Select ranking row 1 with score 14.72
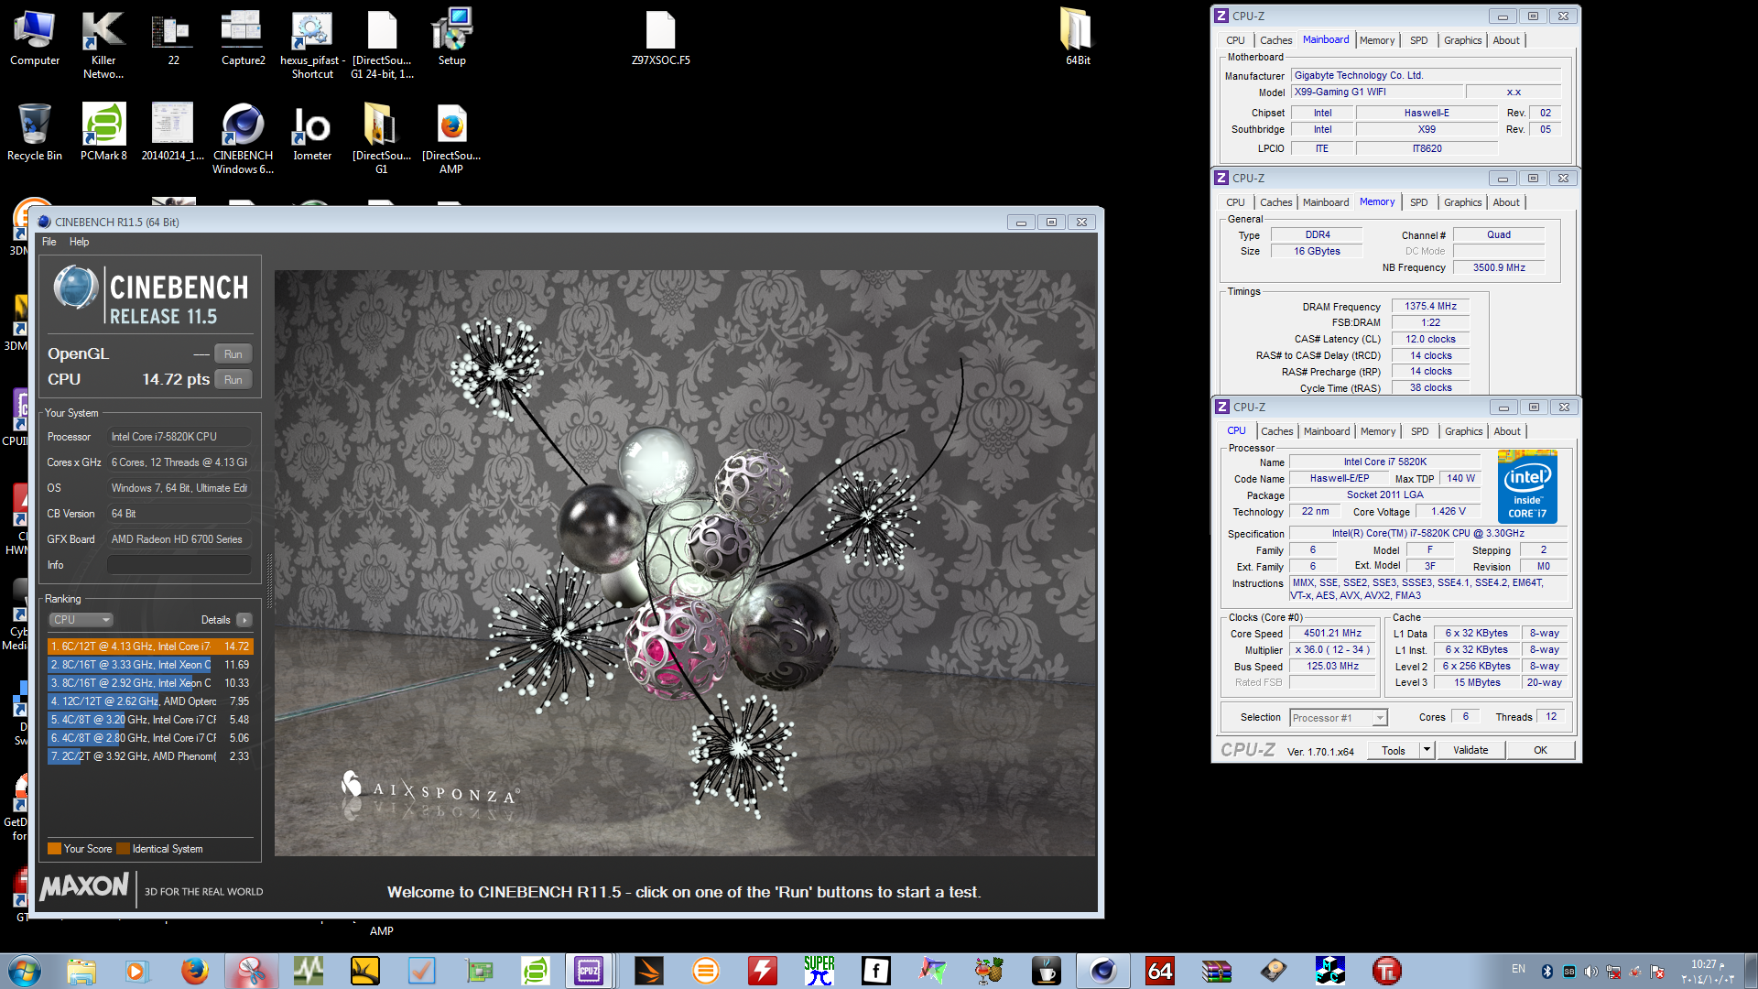Viewport: 1758px width, 989px height. pos(149,647)
